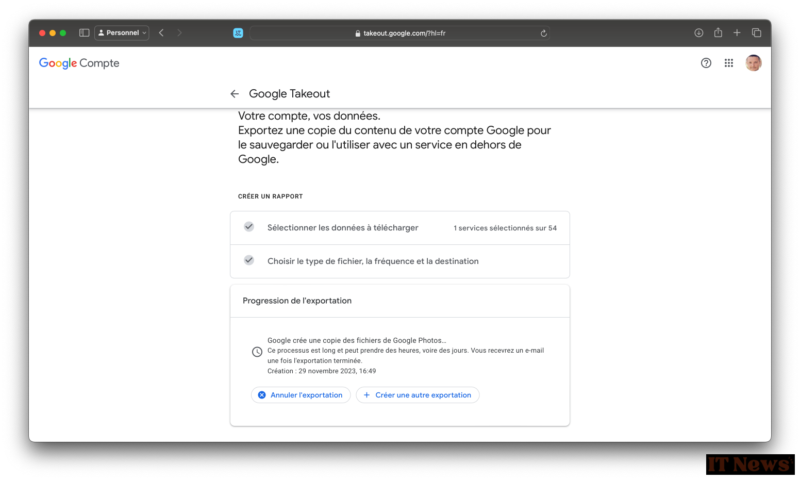Click the translate extension icon

(x=238, y=33)
